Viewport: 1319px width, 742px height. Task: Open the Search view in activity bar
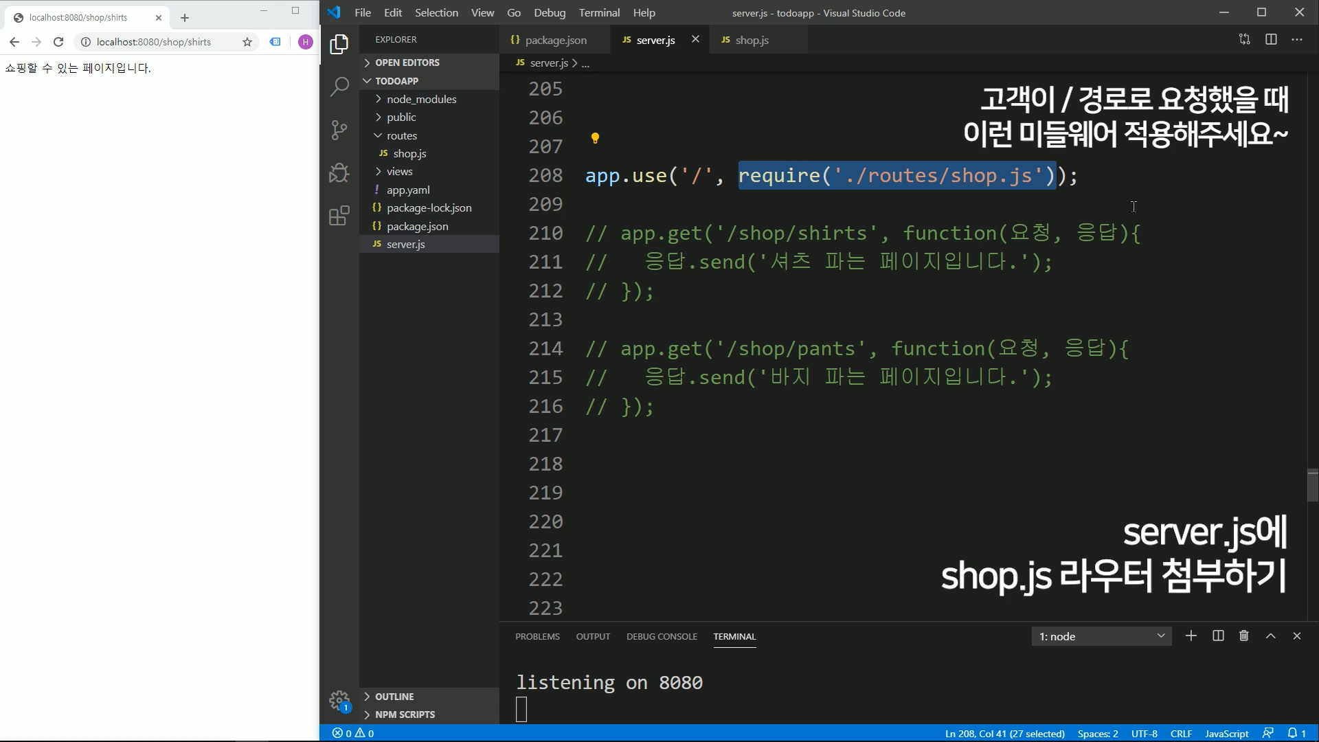click(x=339, y=87)
